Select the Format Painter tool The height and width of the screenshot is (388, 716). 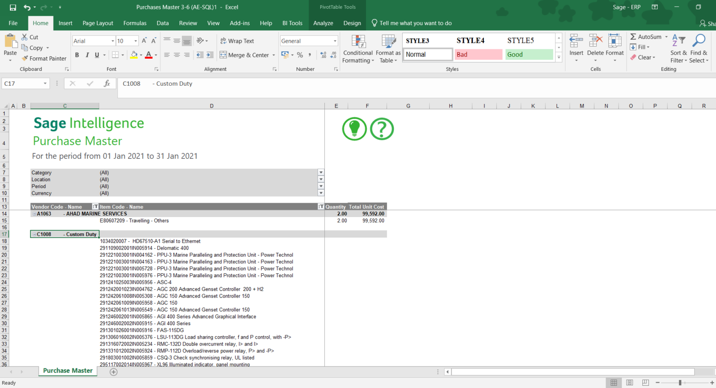(x=44, y=58)
